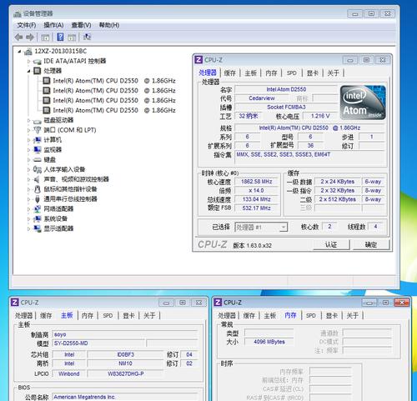This screenshot has width=417, height=401.
Task: Open the 查看(V) menu
Action: [81, 25]
